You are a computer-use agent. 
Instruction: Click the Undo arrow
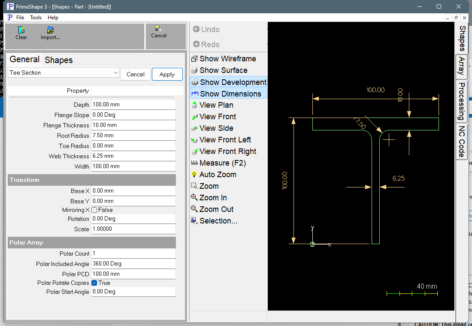pos(196,29)
